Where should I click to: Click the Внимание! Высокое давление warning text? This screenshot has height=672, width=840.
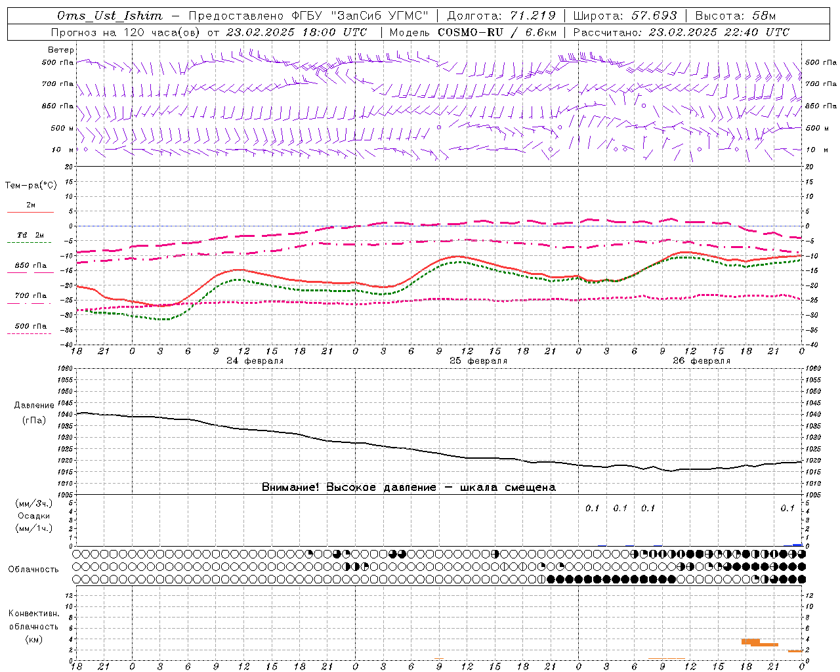coord(408,488)
